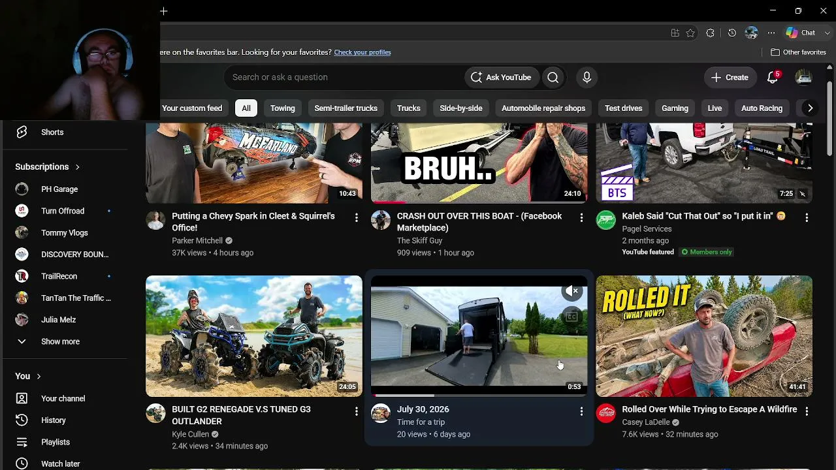Add this page to browser favorites star

pyautogui.click(x=690, y=33)
